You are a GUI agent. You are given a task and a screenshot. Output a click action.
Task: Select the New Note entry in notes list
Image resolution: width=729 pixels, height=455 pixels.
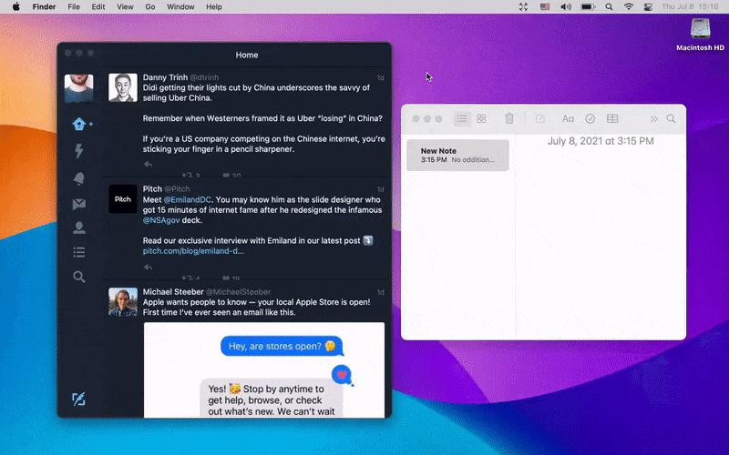457,155
